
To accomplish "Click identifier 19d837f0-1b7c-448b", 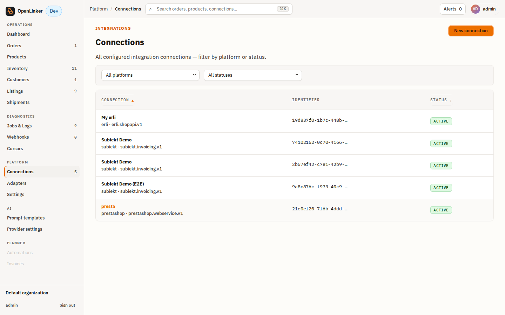I will [320, 120].
